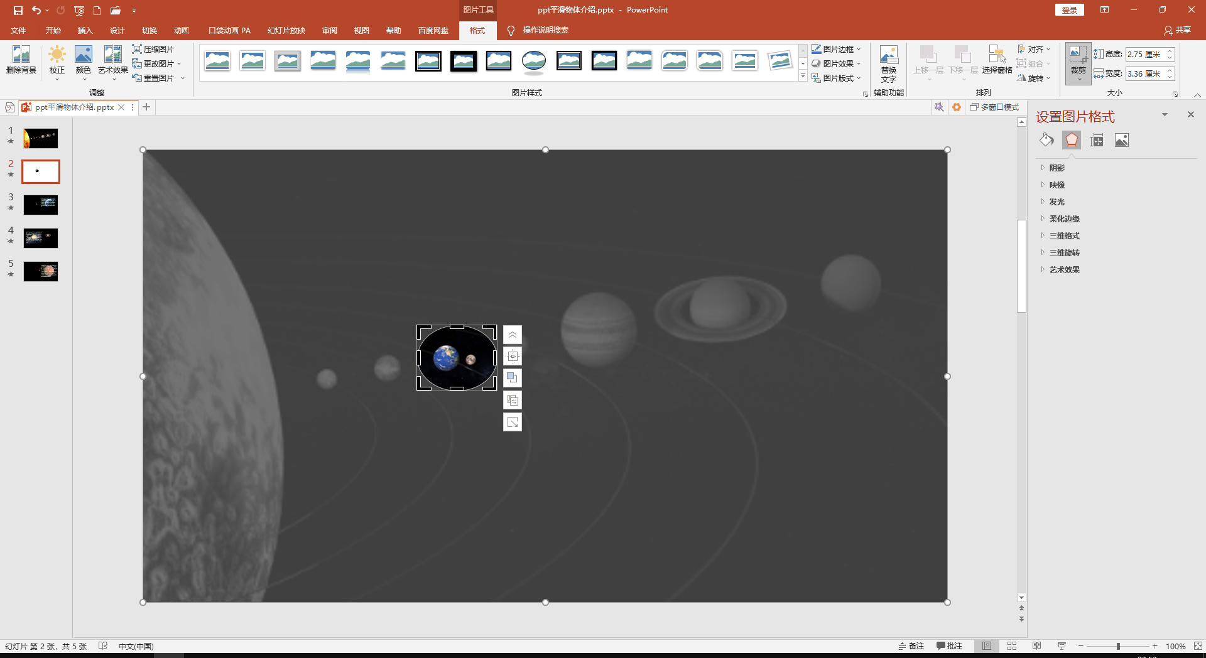Select slide 3 thumbnail
Image resolution: width=1206 pixels, height=658 pixels.
41,205
